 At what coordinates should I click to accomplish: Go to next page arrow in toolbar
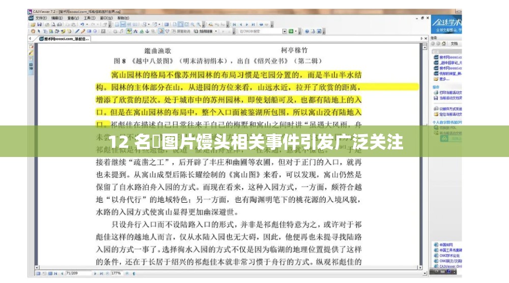pyautogui.click(x=247, y=24)
